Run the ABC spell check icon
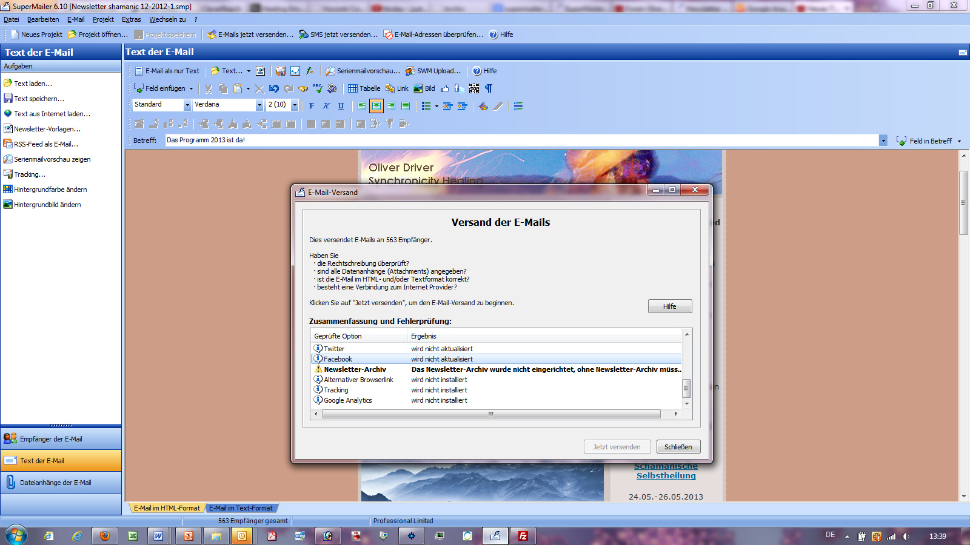The width and height of the screenshot is (970, 545). click(x=318, y=88)
